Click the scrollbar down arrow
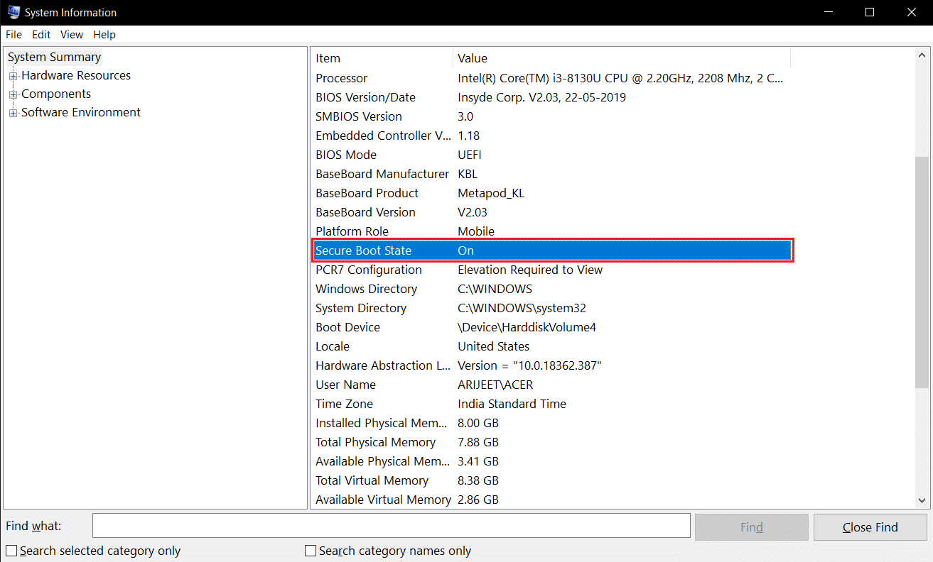Viewport: 933px width, 562px height. coord(922,500)
